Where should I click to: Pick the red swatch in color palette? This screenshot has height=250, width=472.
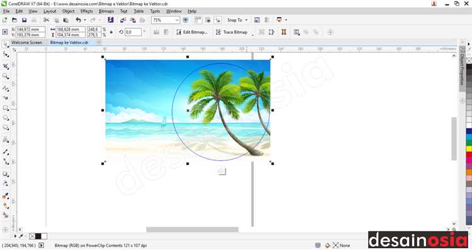tap(469, 155)
